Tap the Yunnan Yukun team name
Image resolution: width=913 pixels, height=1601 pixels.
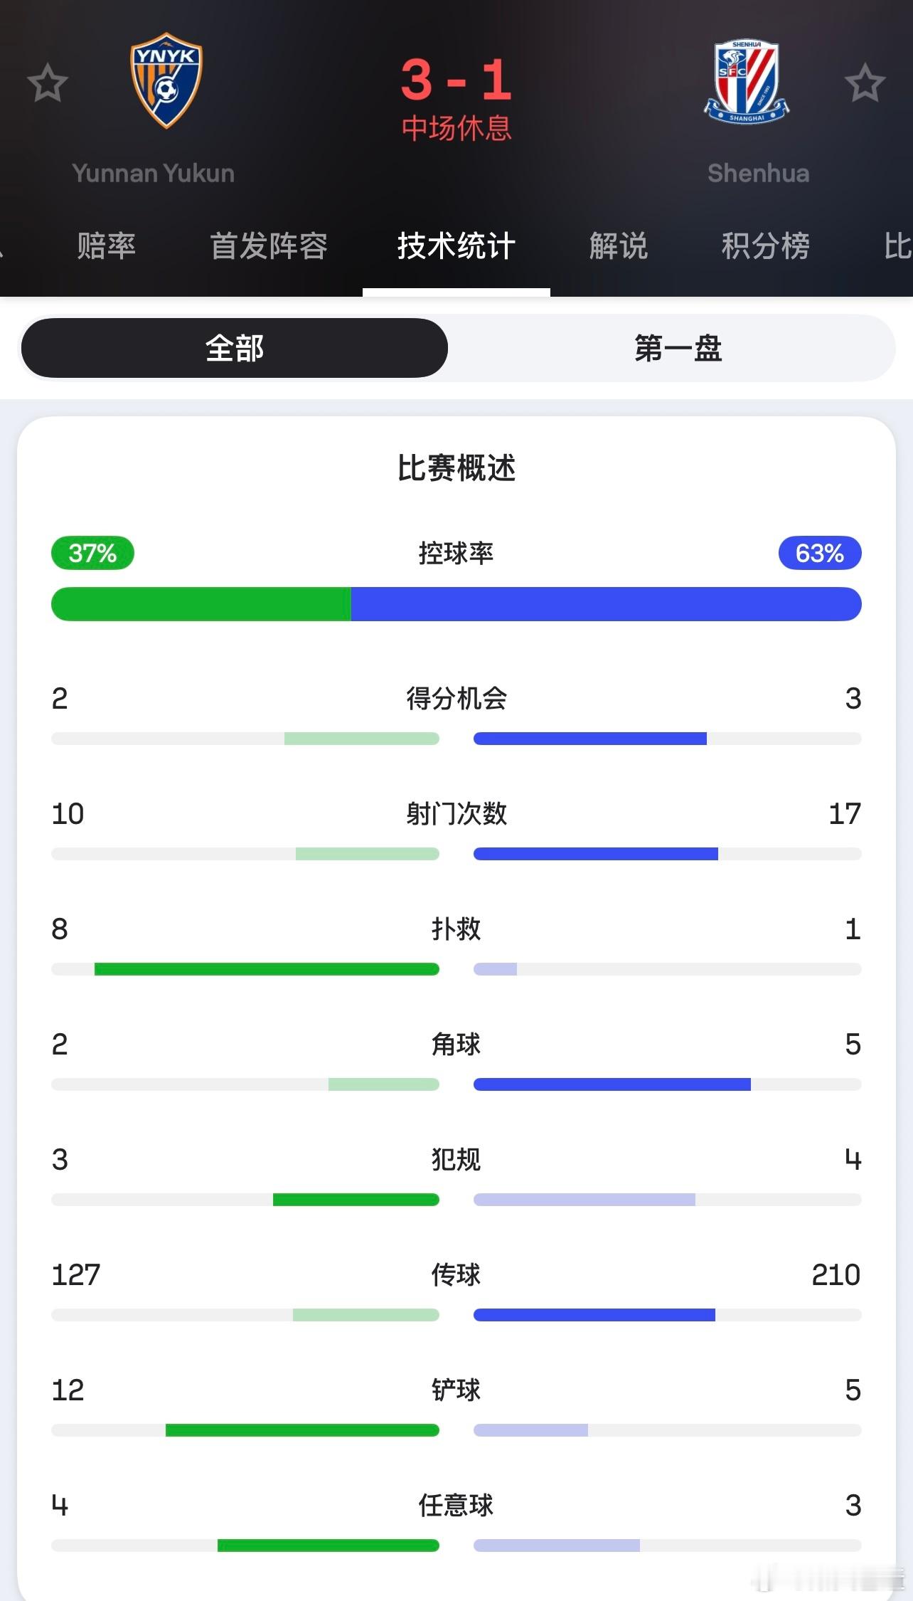(x=153, y=173)
